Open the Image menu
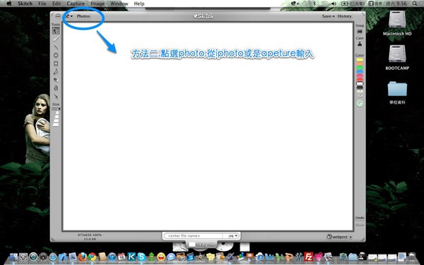The width and height of the screenshot is (424, 265). click(x=98, y=4)
